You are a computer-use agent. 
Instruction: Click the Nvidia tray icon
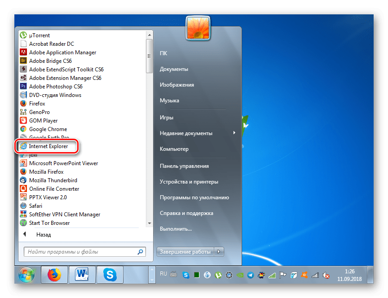pos(240,275)
